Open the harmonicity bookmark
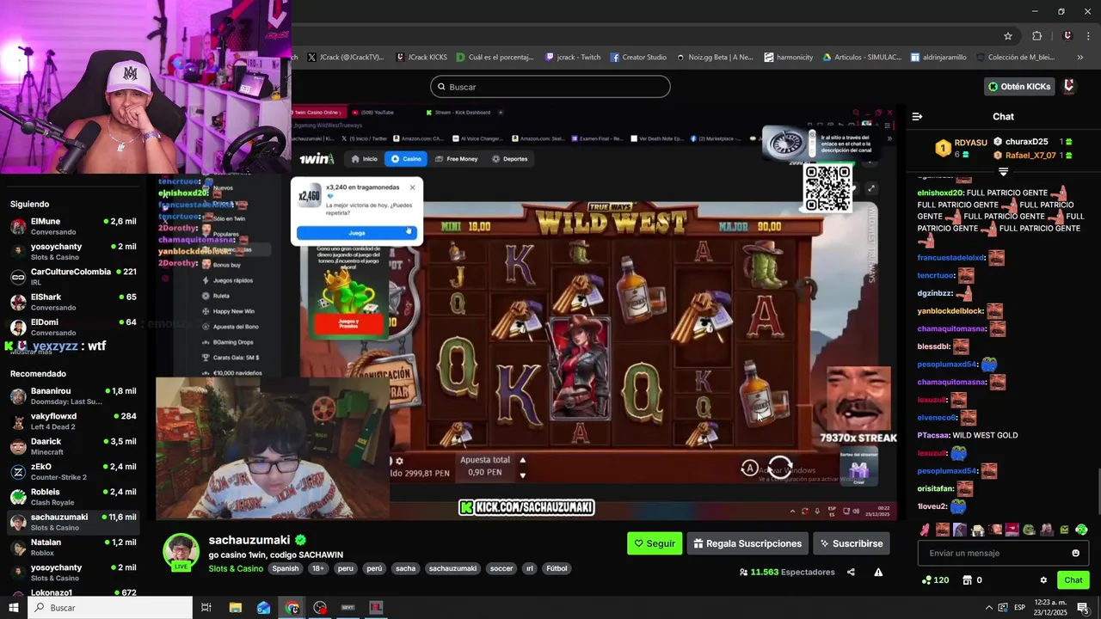 pyautogui.click(x=788, y=58)
